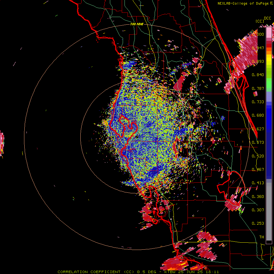Click the 1.000 legend value
This screenshot has height=274, width=274.
(x=258, y=34)
